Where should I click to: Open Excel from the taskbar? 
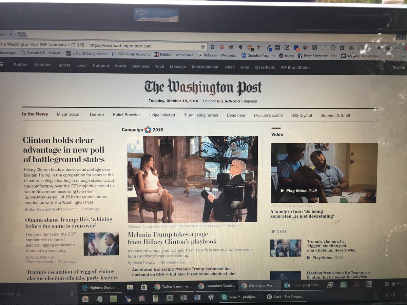(x=183, y=298)
